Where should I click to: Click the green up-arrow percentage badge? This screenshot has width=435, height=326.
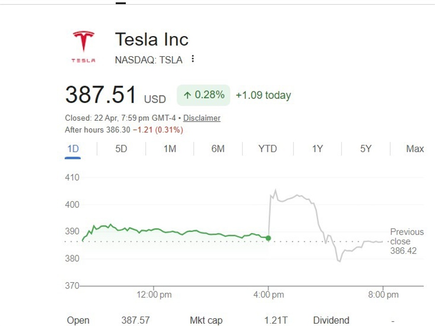(x=203, y=94)
